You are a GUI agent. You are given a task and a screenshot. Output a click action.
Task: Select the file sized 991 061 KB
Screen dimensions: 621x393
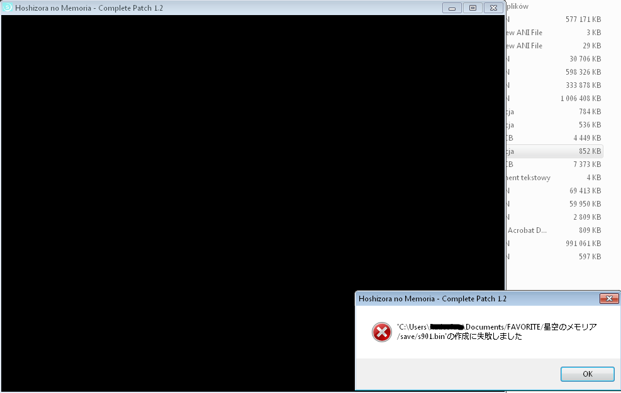click(x=554, y=244)
